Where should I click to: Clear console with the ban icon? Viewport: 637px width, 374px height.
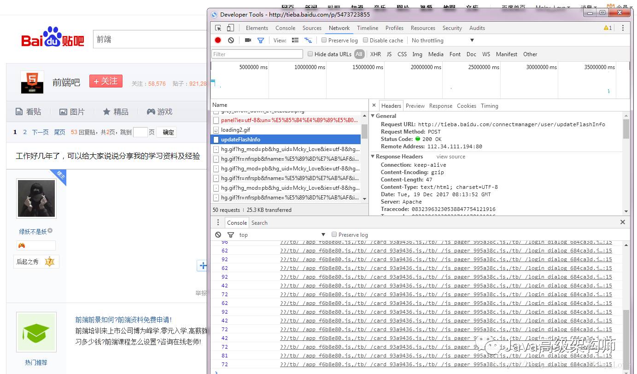point(218,235)
